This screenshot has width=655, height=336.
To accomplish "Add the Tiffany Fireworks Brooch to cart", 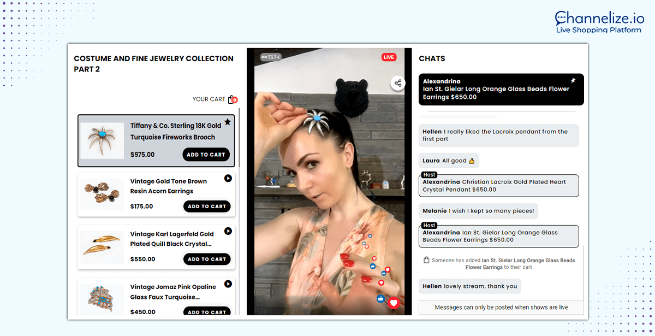I will (206, 155).
